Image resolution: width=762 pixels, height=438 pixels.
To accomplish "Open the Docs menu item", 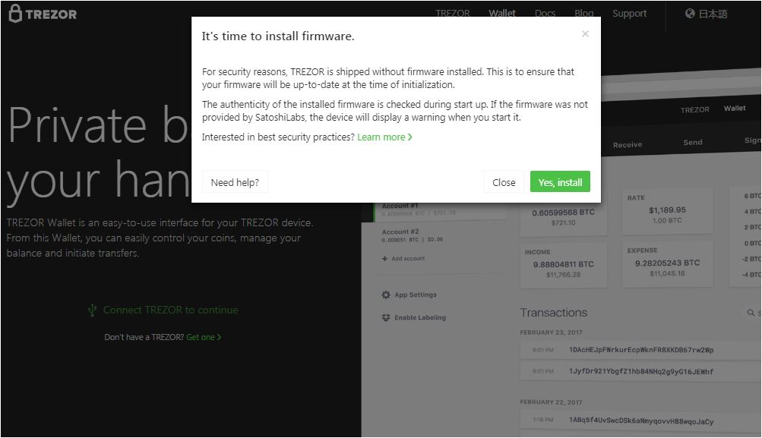I will [x=545, y=13].
